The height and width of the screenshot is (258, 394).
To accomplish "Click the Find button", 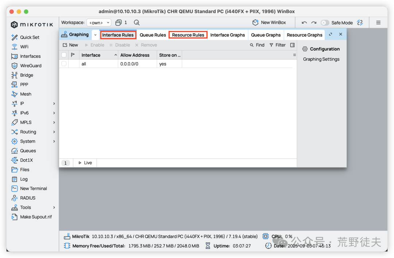I will [257, 45].
